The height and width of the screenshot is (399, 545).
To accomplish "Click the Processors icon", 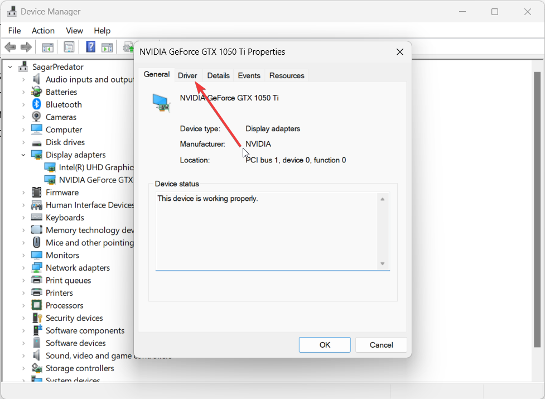I will pos(36,305).
